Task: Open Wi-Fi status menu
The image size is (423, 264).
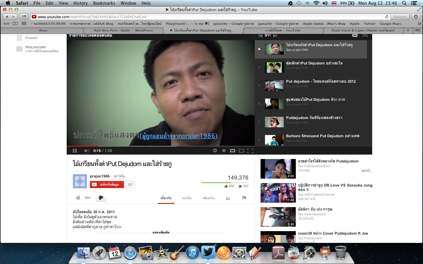Action: [316, 3]
